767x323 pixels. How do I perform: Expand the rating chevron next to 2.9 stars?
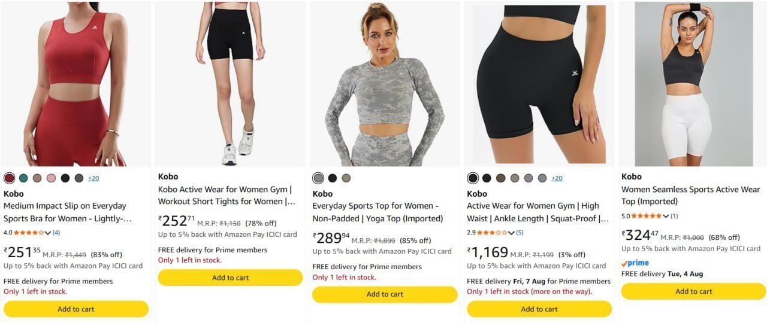pyautogui.click(x=511, y=233)
